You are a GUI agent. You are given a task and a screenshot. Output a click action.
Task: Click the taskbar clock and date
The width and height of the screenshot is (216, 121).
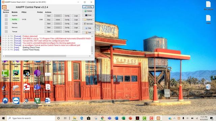(204, 118)
